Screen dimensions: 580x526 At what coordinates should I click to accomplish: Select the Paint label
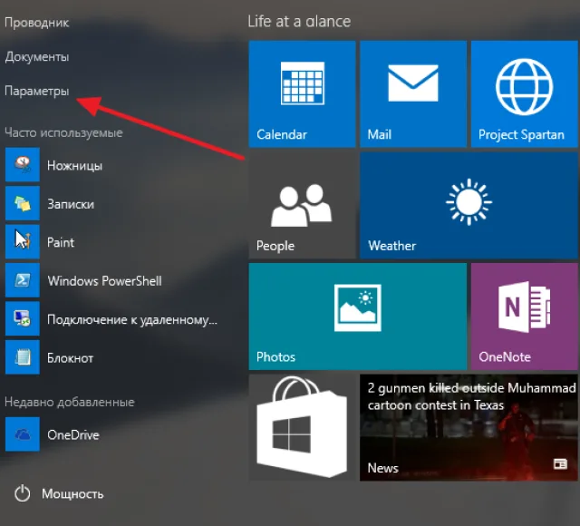pos(61,242)
